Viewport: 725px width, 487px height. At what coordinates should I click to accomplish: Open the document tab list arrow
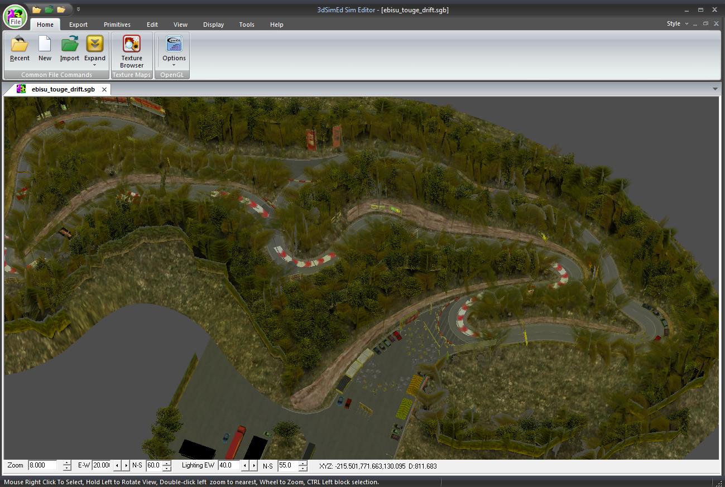pos(715,89)
